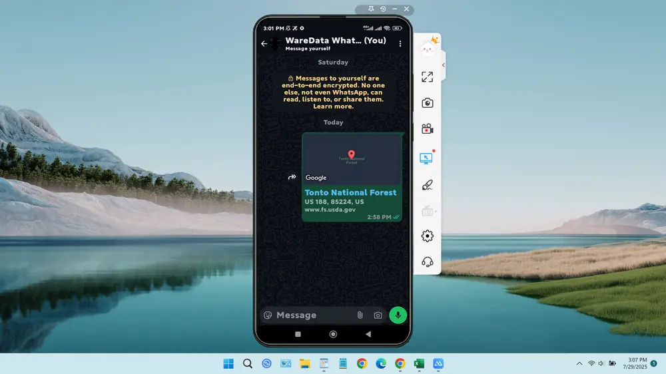Click the Saturday date label in chat
The width and height of the screenshot is (666, 374).
tap(333, 62)
